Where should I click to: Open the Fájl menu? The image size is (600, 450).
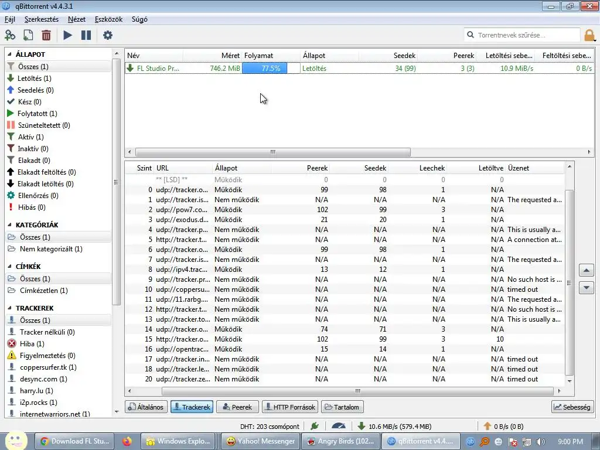click(10, 19)
